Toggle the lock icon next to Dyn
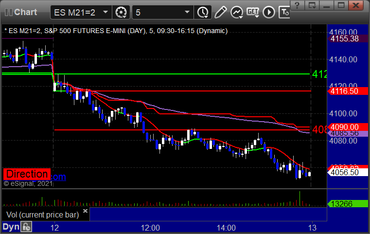Image resolution: width=370 pixels, height=234 pixels. tap(26, 227)
